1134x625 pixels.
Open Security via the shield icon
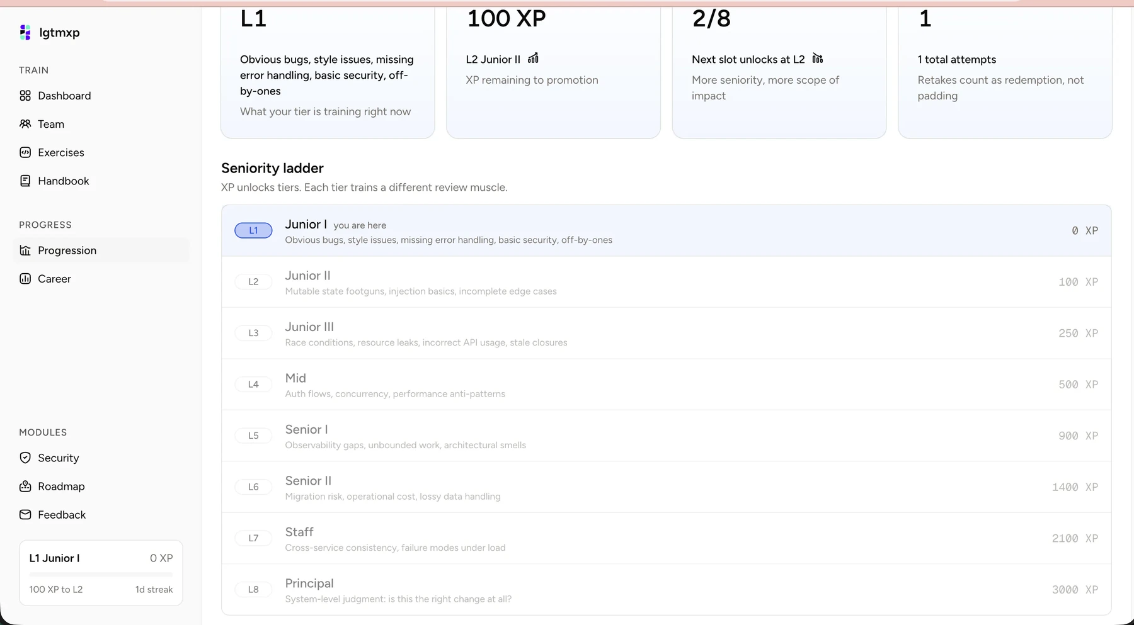point(25,458)
